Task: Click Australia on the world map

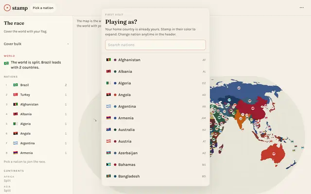Action: tap(273, 153)
